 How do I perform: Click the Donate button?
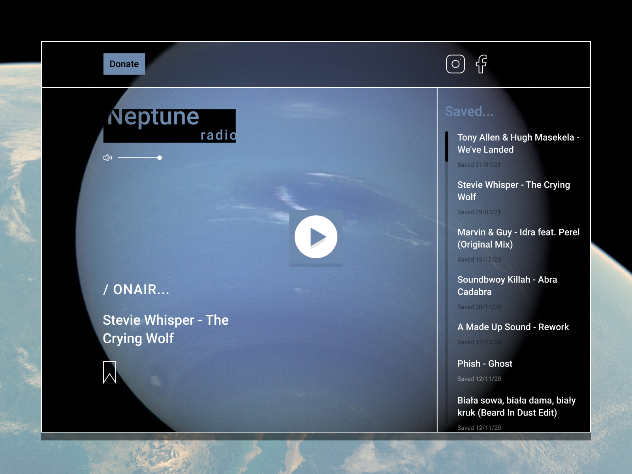coord(124,64)
